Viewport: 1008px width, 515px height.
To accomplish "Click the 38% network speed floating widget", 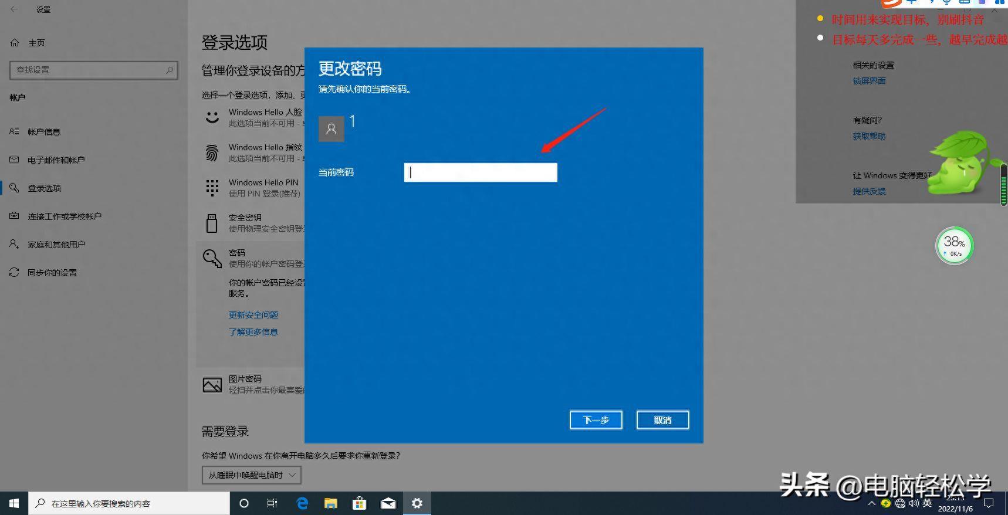I will (954, 246).
